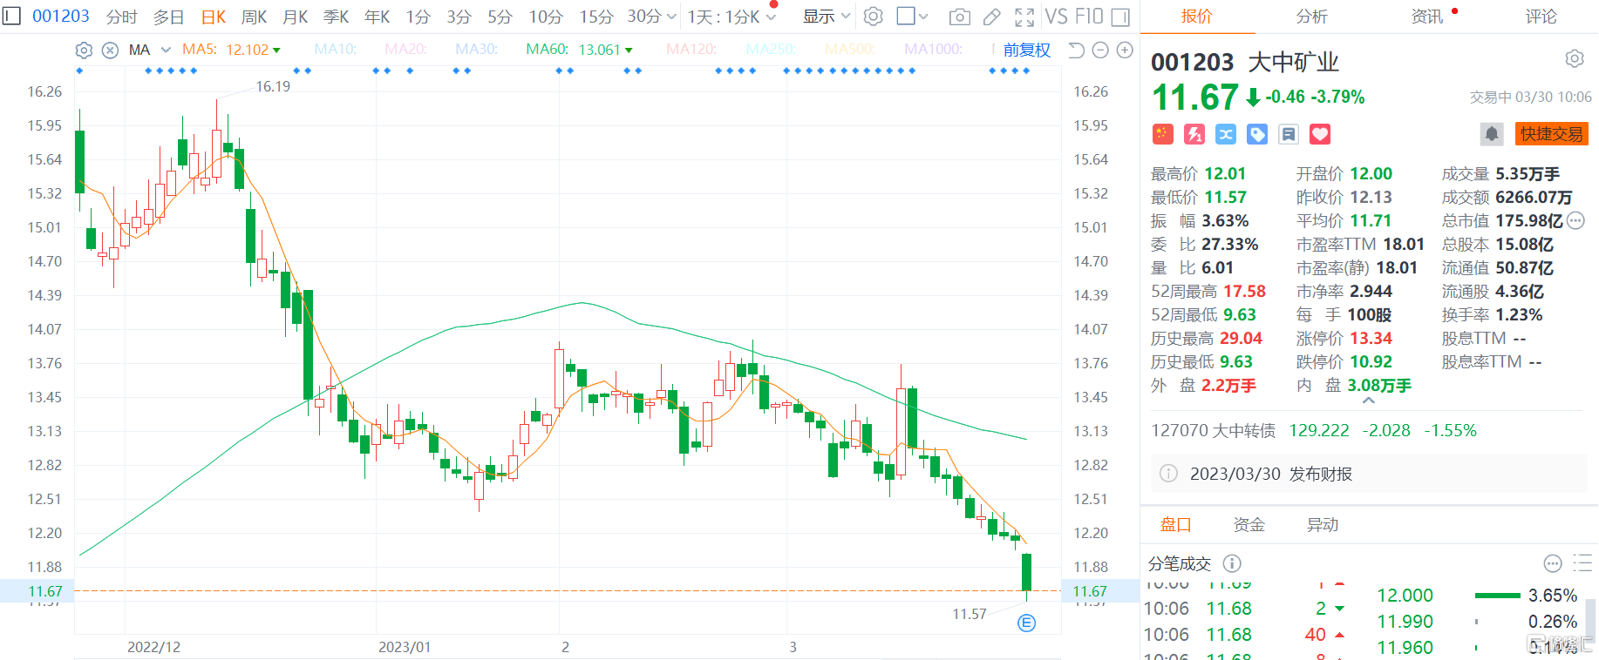
Task: Open convertible bond 127070 大中转债
Action: click(x=1213, y=430)
